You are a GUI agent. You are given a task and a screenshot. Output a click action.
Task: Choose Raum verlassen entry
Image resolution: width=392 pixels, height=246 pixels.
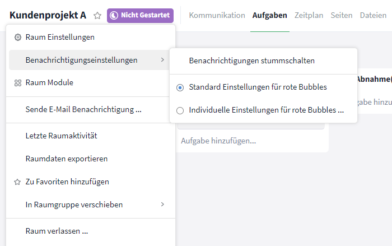point(91,231)
